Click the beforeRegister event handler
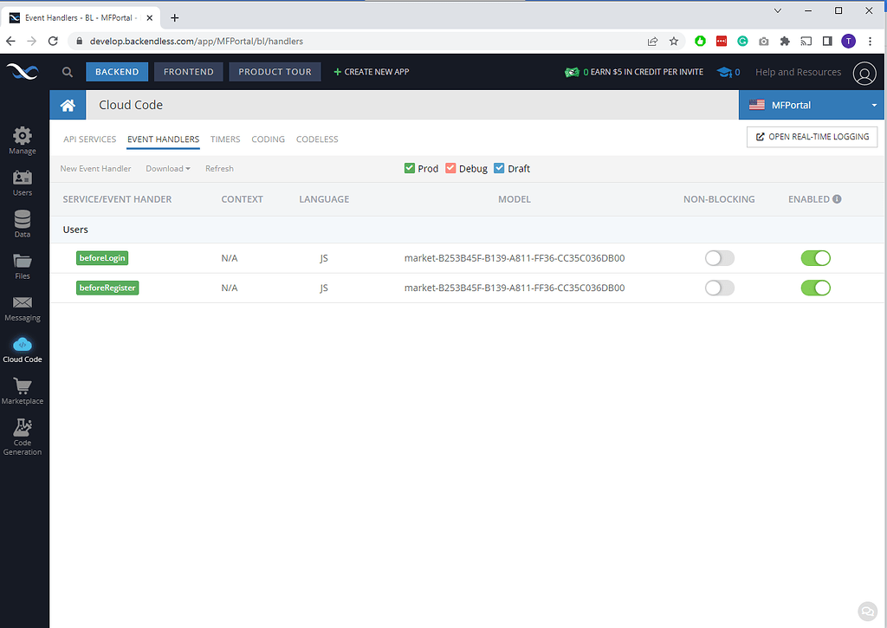The image size is (887, 628). pyautogui.click(x=107, y=287)
